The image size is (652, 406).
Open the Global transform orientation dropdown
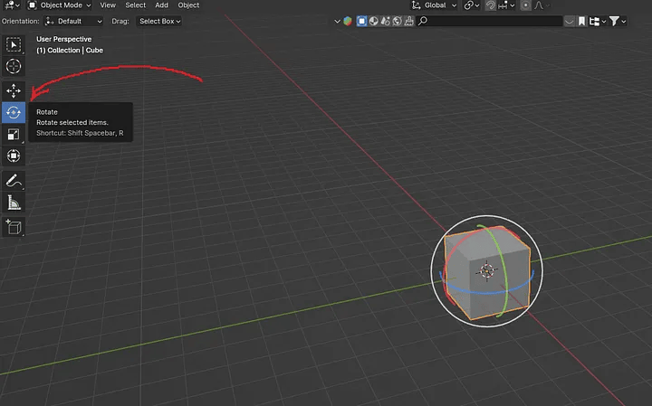(x=440, y=5)
